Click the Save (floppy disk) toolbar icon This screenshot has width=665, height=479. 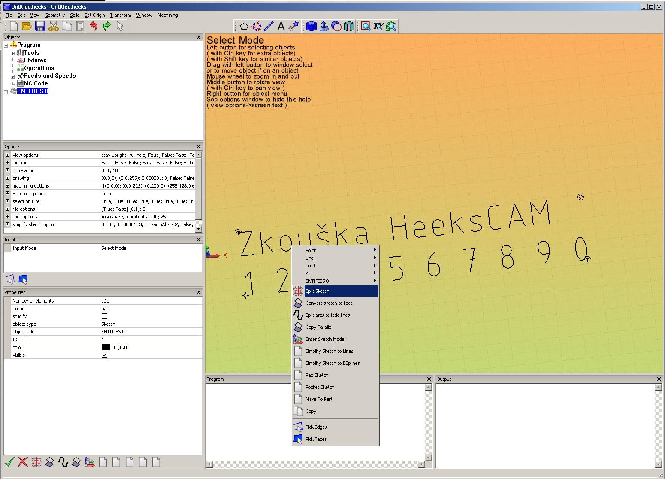[x=40, y=27]
